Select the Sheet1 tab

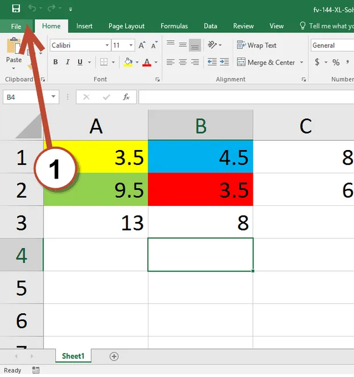pyautogui.click(x=73, y=356)
